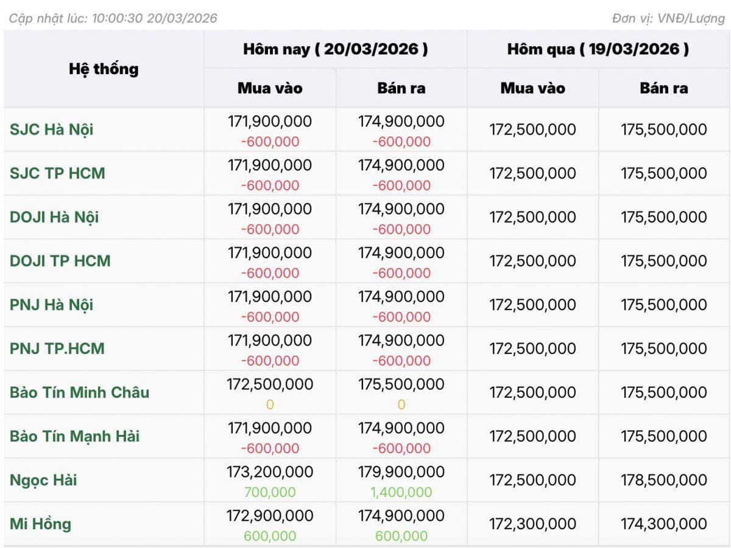The width and height of the screenshot is (731, 548).
Task: Click the Hôm qua ( 19/03/2026 ) header
Action: click(x=598, y=49)
